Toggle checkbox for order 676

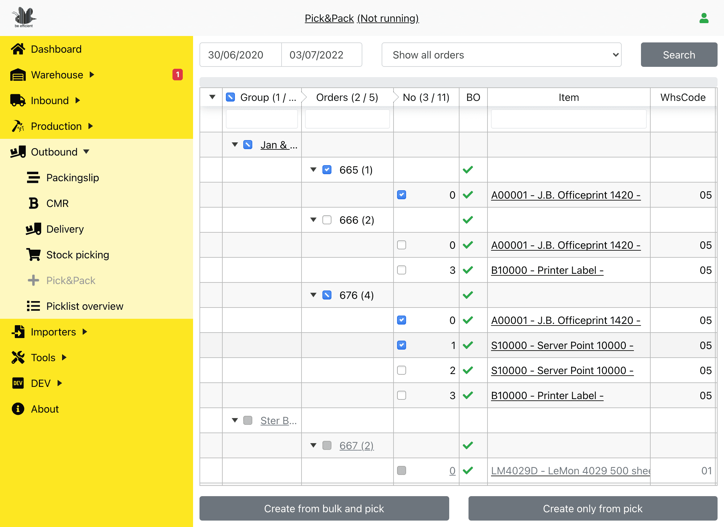point(328,295)
